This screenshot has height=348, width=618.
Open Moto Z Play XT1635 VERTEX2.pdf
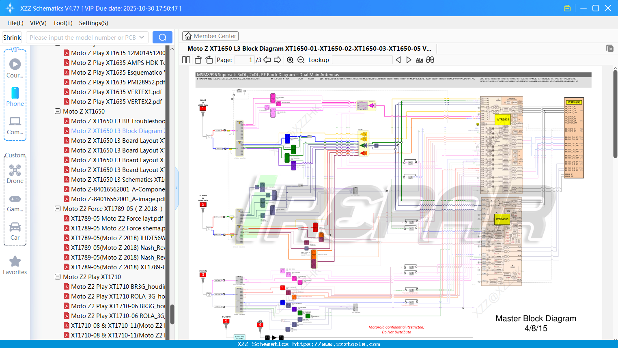coord(116,101)
